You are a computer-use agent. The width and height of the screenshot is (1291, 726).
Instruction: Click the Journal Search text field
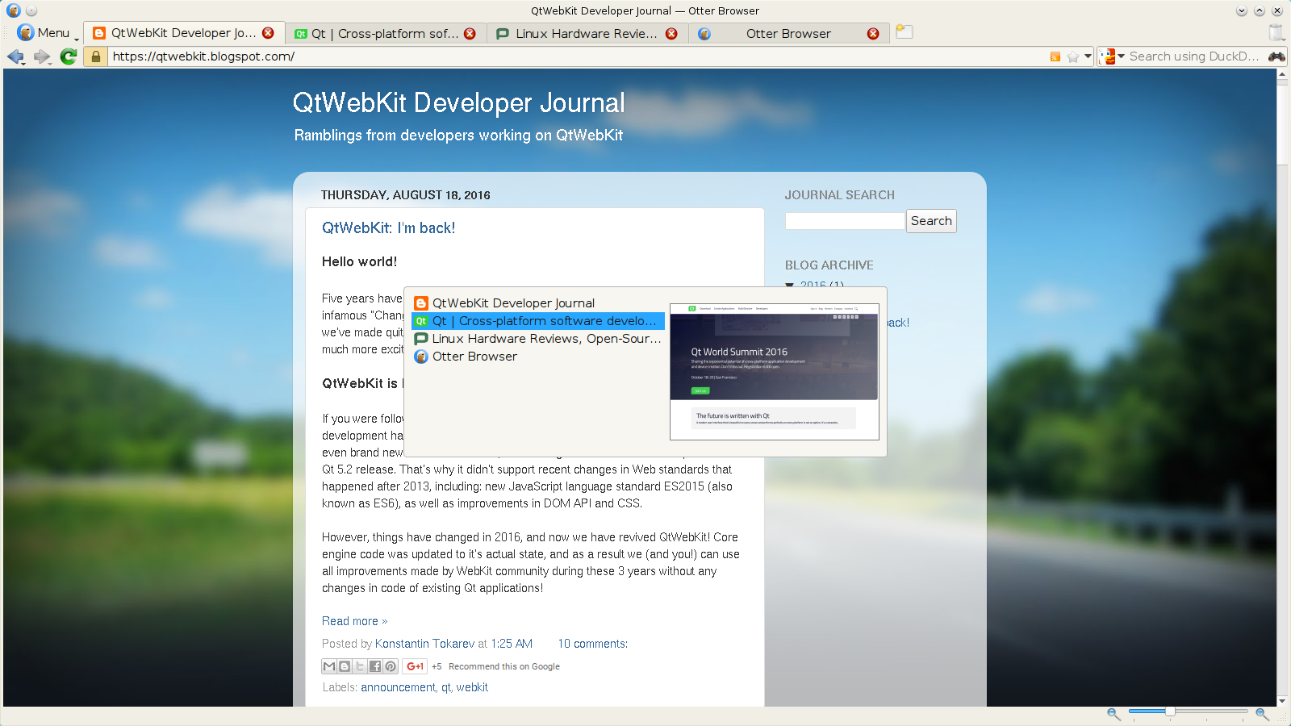click(x=845, y=221)
